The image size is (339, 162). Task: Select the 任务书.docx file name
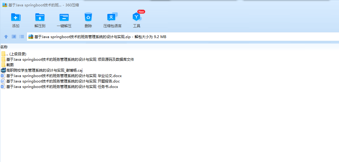(62, 87)
